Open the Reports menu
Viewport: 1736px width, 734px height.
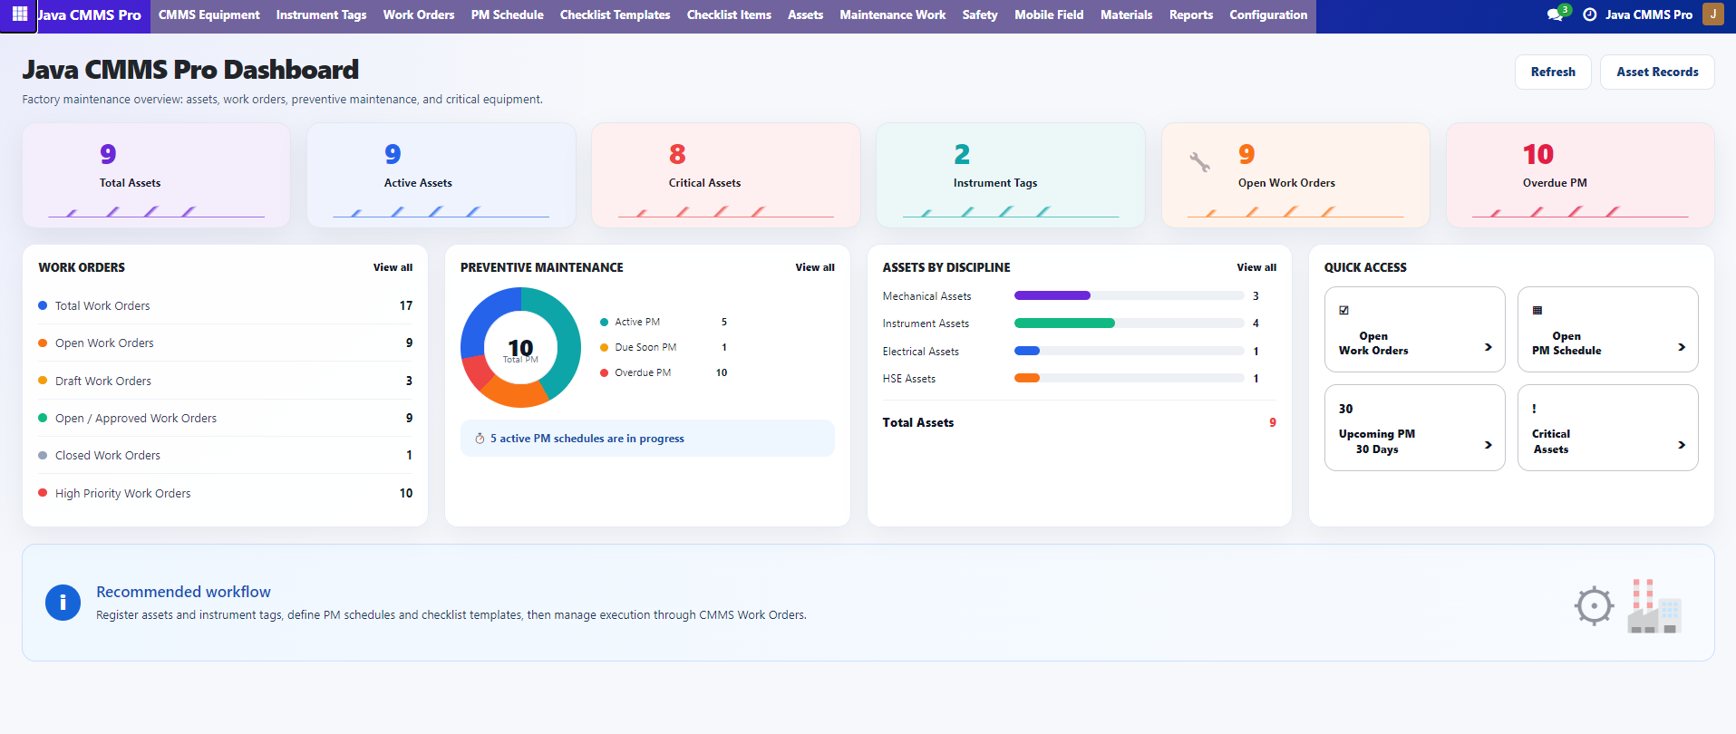coord(1190,15)
